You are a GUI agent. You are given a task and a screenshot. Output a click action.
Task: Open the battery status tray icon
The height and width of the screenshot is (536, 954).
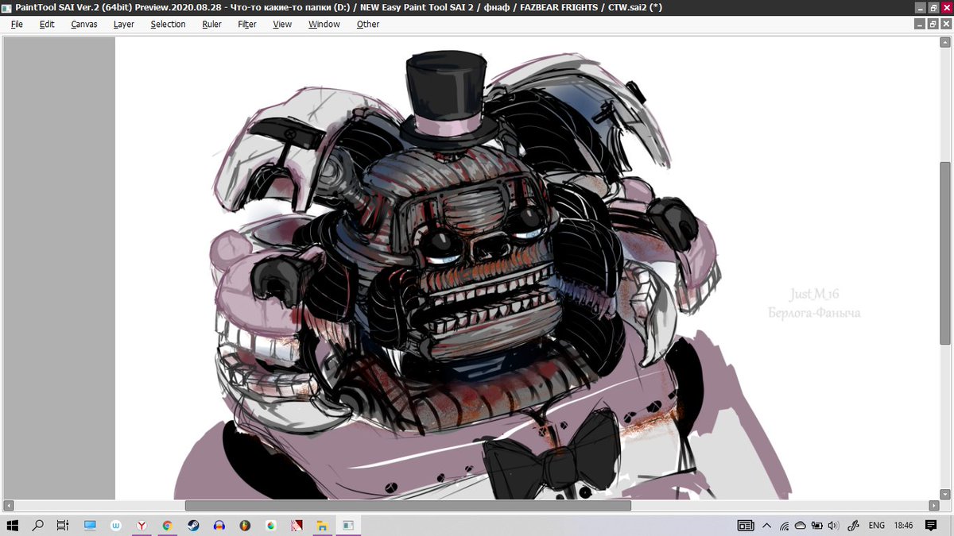pos(816,525)
